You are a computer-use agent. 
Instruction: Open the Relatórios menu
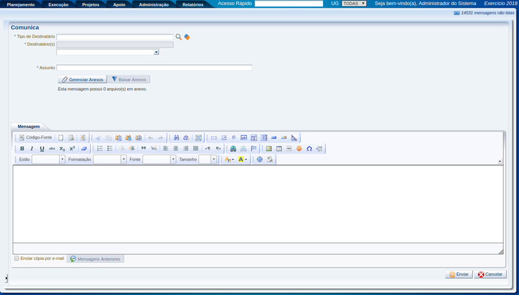[193, 5]
